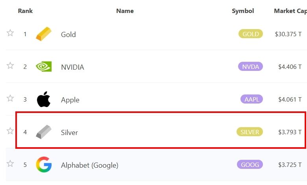Click the Gold bar icon
Viewport: 307px width, 185px height.
(x=44, y=34)
